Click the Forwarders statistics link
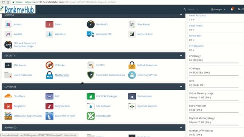This screenshot has height=137, width=244. 195,36
